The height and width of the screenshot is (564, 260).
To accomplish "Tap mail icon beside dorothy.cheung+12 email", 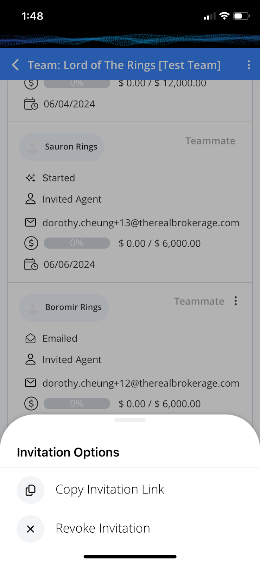I will coord(31,383).
